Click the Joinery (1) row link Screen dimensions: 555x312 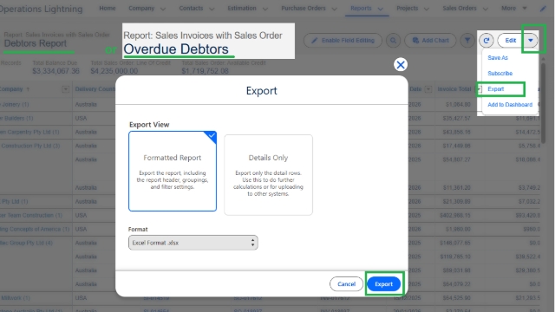[x=15, y=104]
